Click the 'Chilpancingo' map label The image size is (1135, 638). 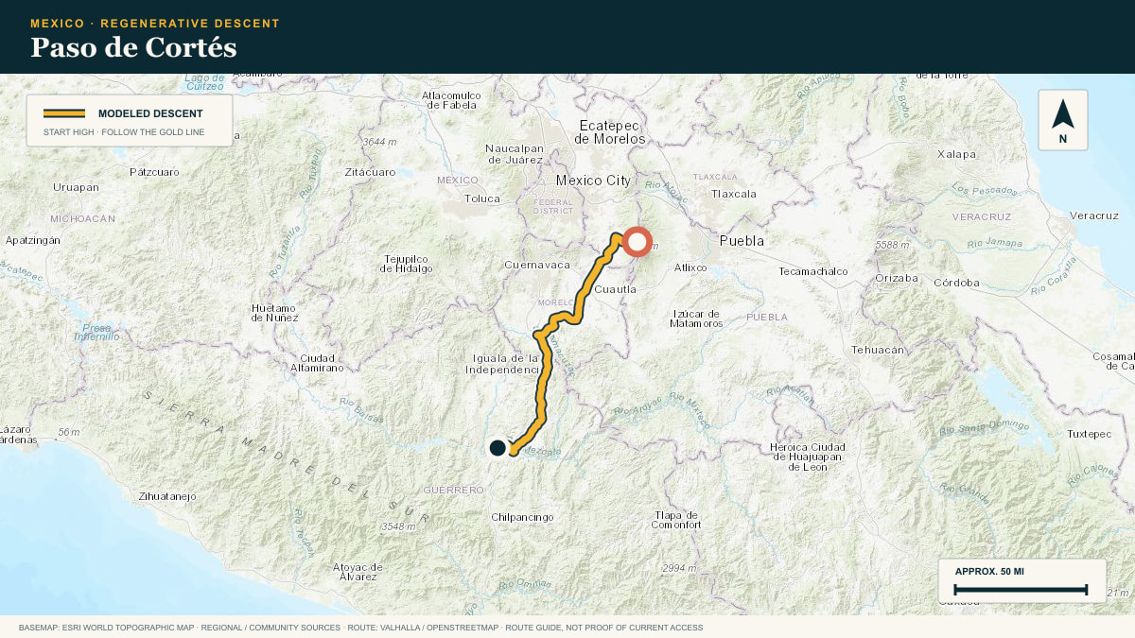tap(522, 517)
